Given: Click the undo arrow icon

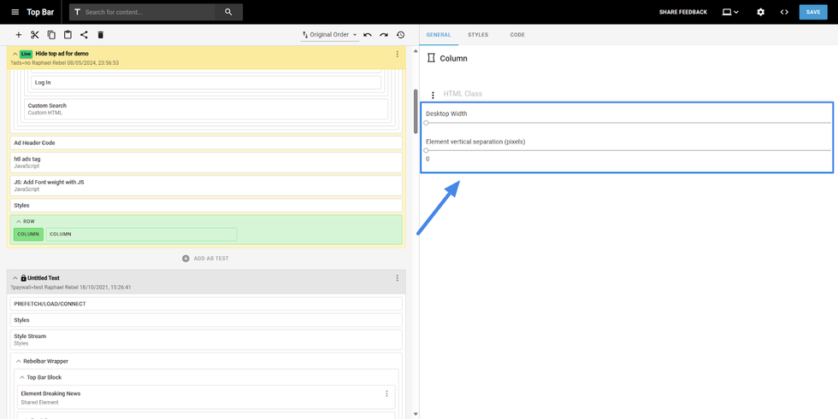Looking at the screenshot, I should pos(368,35).
